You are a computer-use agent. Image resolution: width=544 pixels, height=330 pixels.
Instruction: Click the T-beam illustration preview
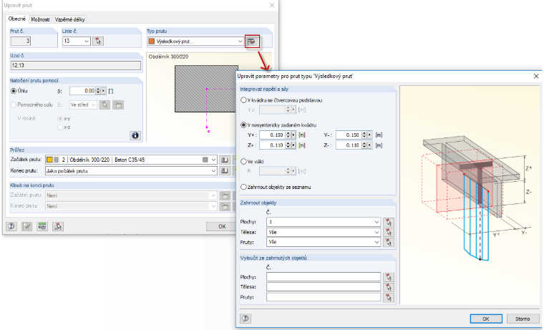470,195
